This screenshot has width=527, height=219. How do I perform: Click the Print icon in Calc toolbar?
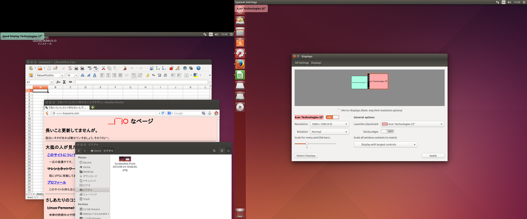(x=76, y=68)
